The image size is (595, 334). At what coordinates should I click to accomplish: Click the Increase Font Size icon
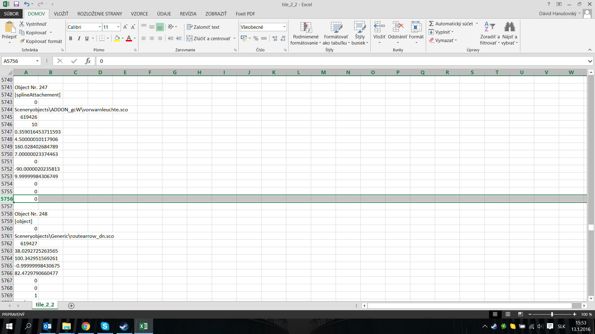pos(125,27)
